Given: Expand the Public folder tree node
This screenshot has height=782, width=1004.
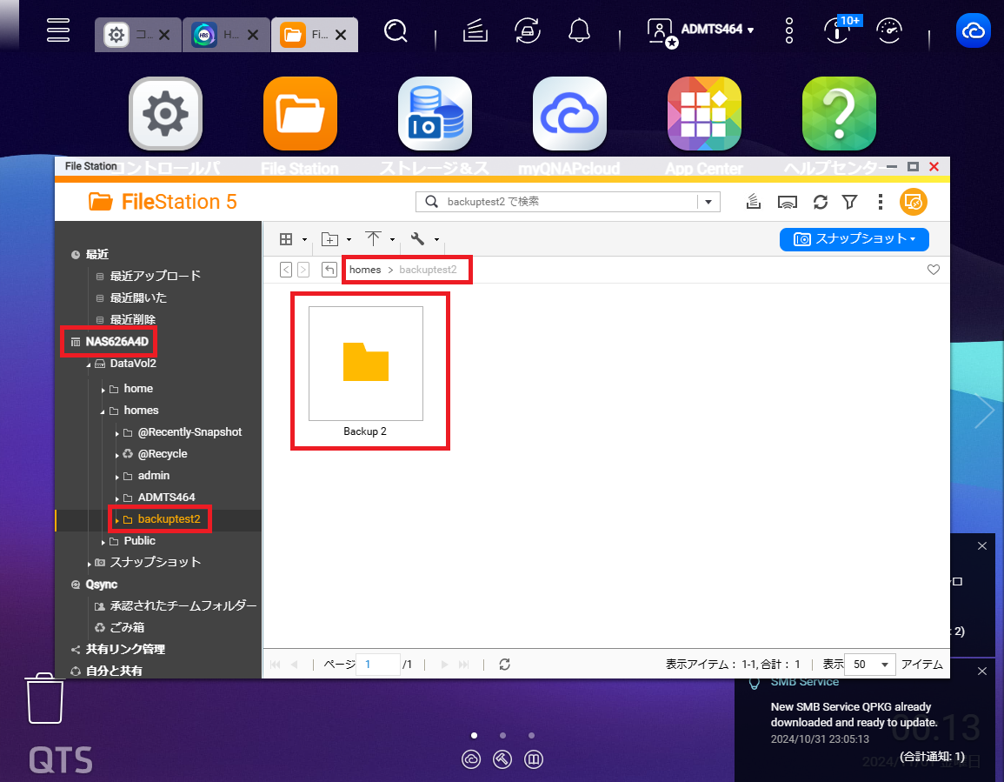Looking at the screenshot, I should pyautogui.click(x=103, y=542).
